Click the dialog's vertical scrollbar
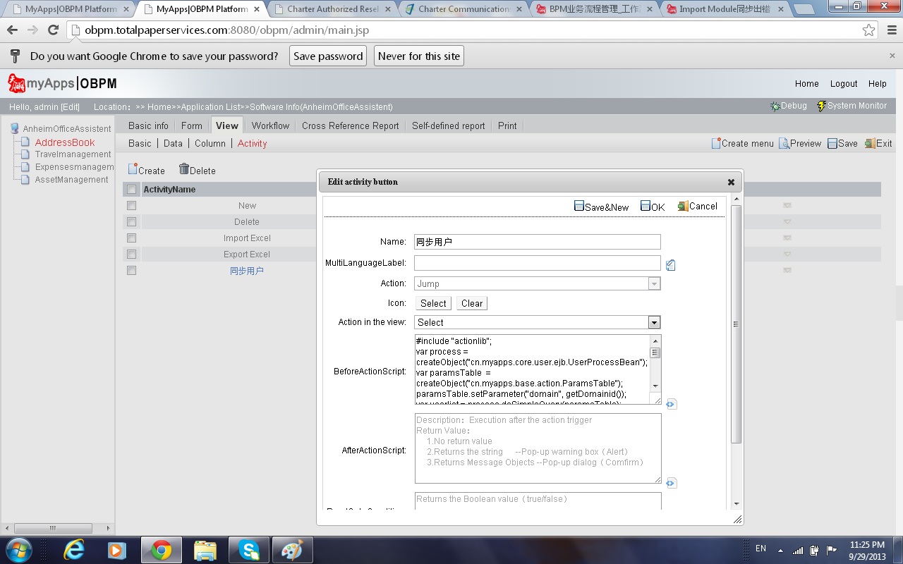 pos(737,324)
